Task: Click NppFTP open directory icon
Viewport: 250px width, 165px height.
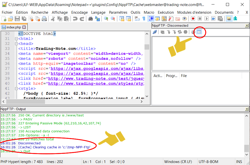Action: (163, 32)
